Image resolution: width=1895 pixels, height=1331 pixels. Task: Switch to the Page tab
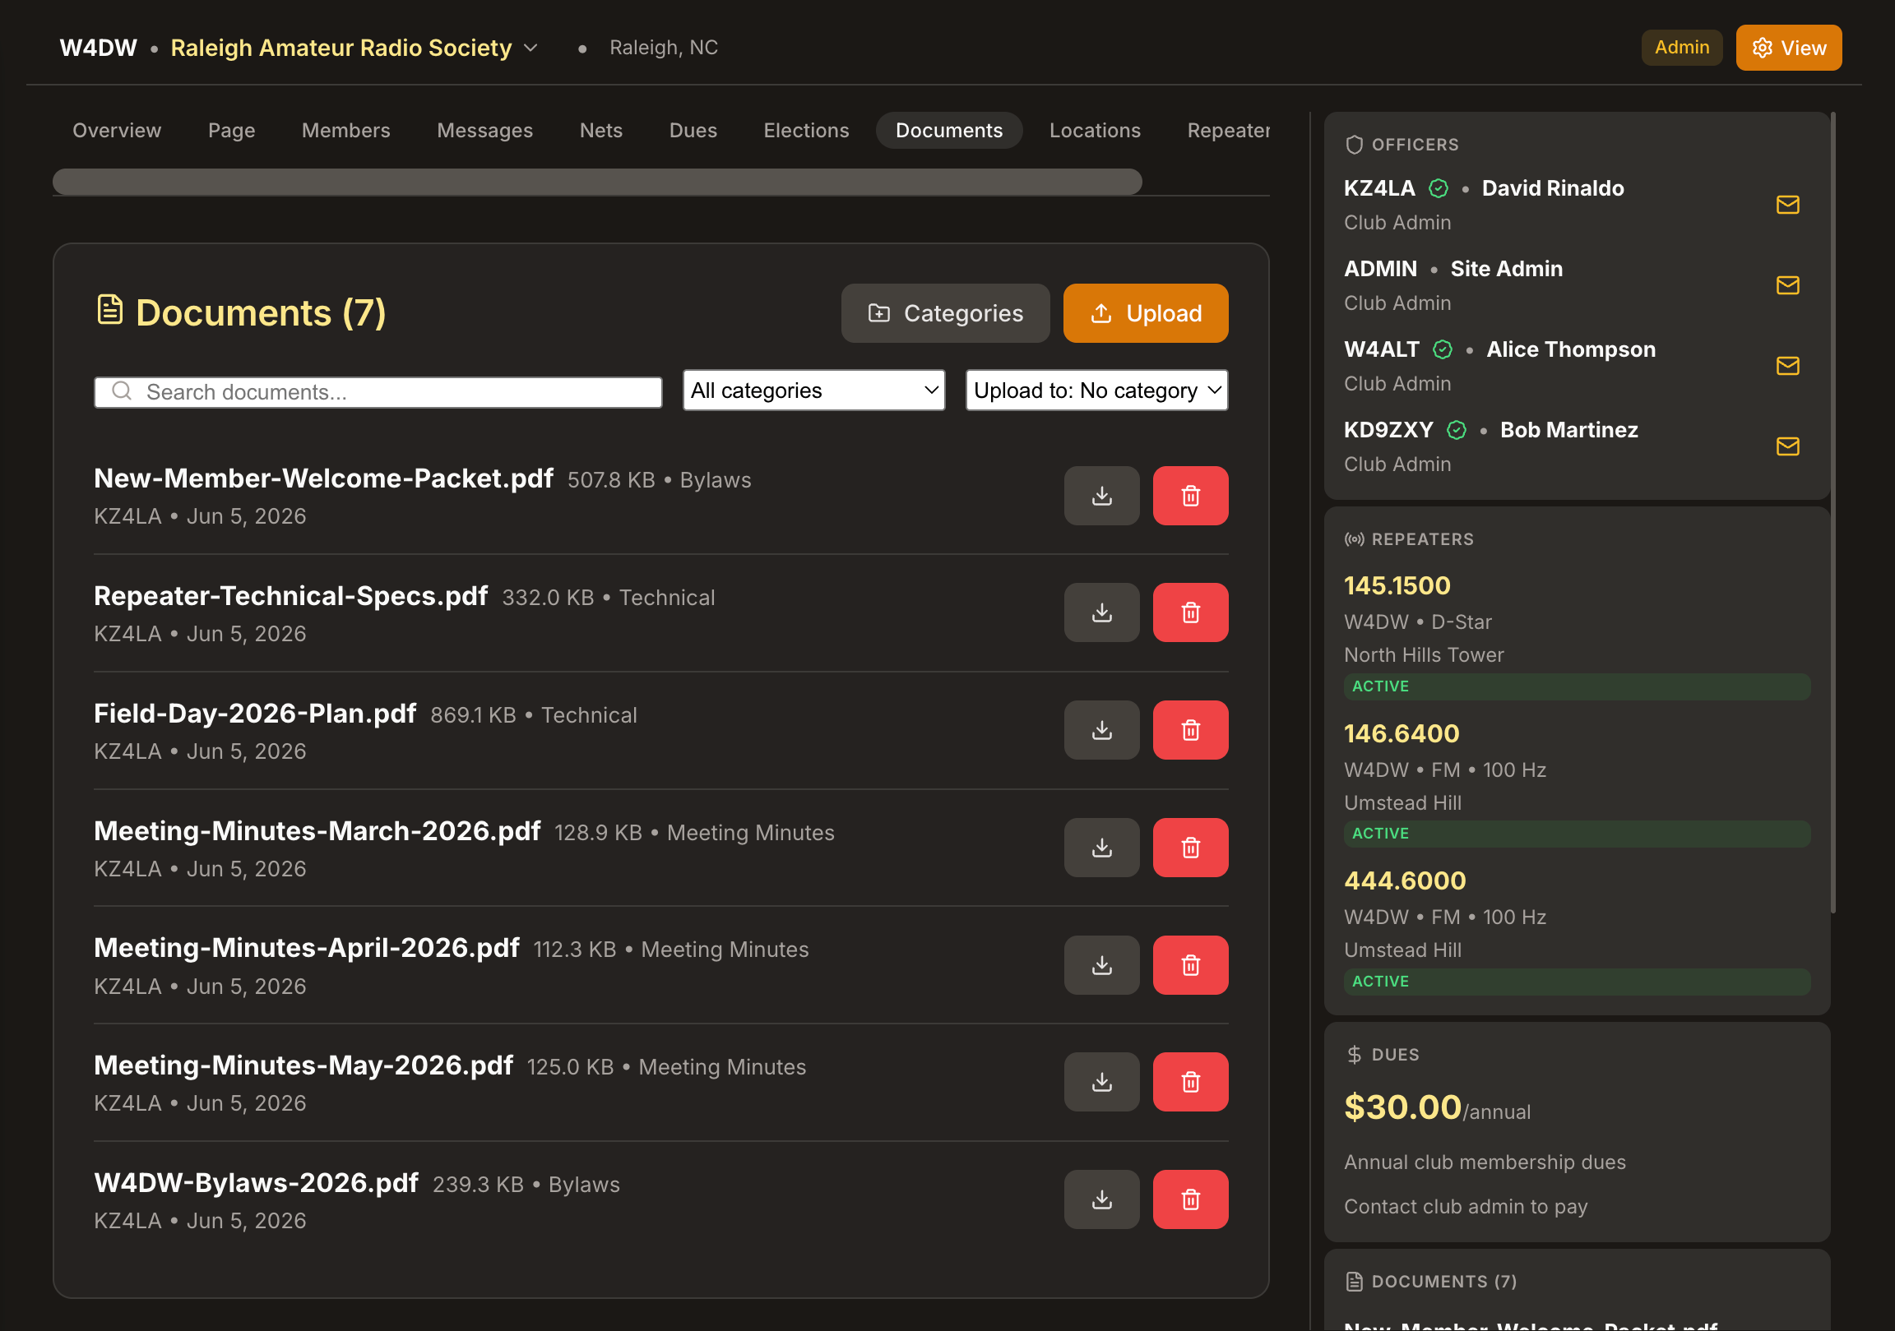231,131
